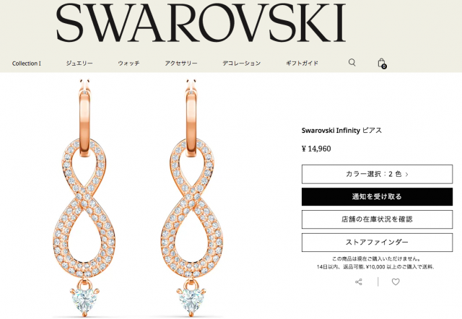Click the right earring product image

pos(191,197)
